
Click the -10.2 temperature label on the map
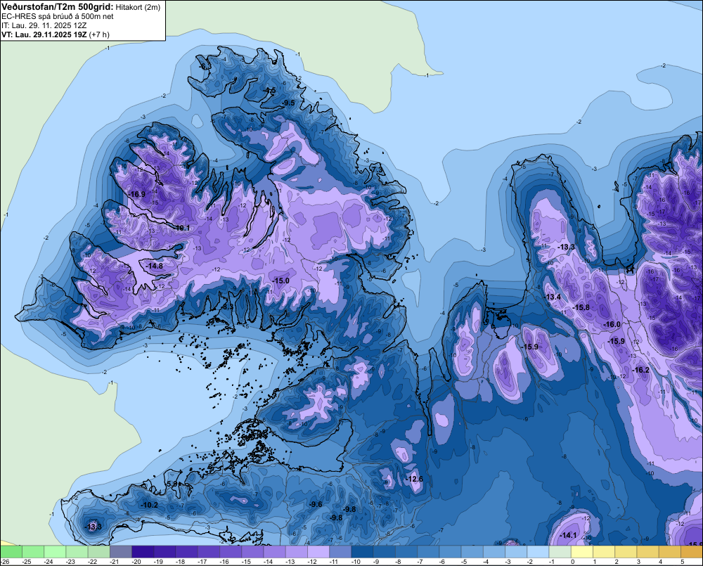point(150,505)
